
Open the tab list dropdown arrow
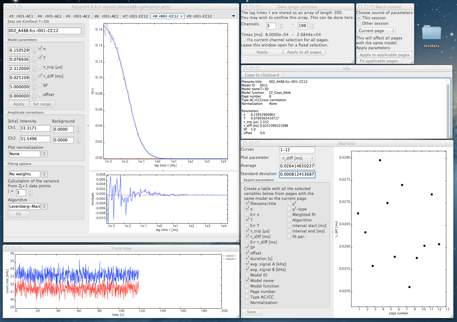[233, 16]
